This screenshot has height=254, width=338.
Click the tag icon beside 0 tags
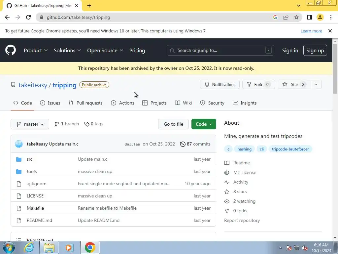(x=87, y=124)
